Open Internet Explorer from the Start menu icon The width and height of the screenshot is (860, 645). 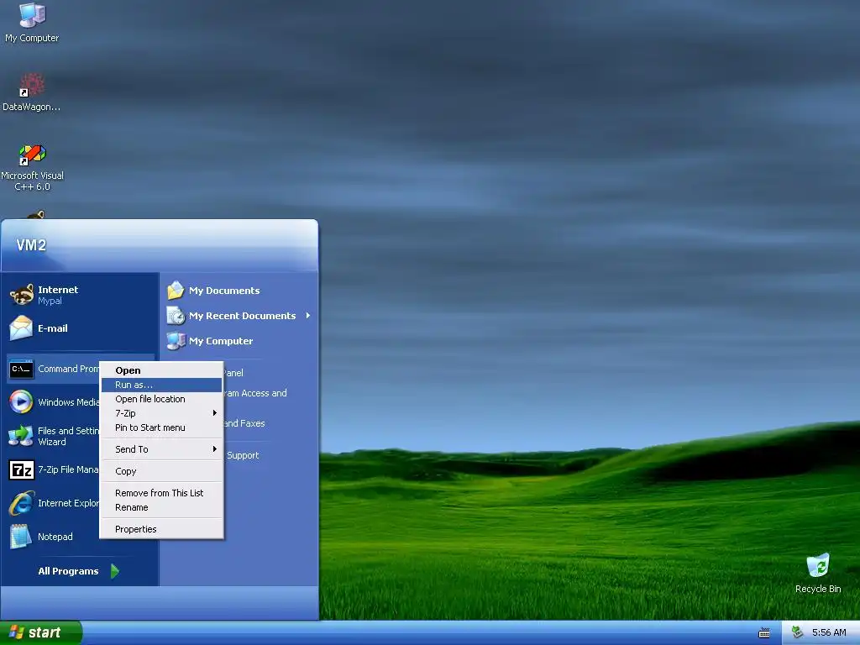pos(21,503)
